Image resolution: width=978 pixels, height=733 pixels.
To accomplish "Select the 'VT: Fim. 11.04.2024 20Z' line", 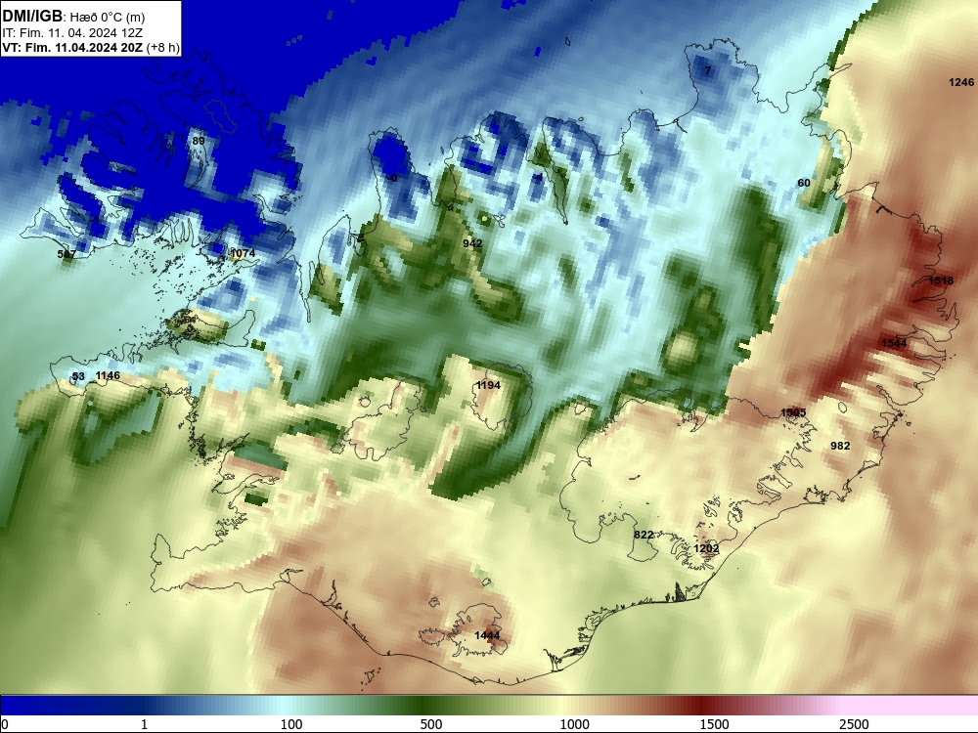I will [72, 47].
